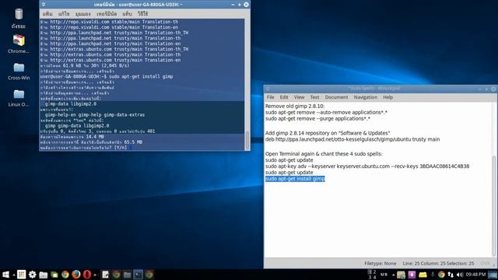Open the Text menu in Mousepad

coord(314,97)
